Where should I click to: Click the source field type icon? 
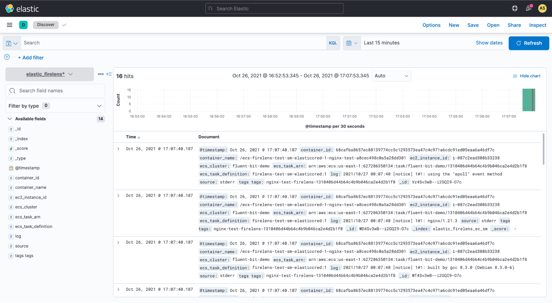click(11, 246)
